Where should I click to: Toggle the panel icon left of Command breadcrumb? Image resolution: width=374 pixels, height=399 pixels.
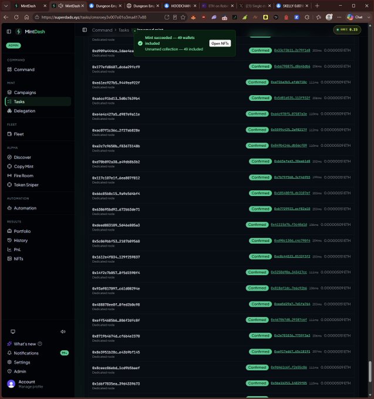85,30
